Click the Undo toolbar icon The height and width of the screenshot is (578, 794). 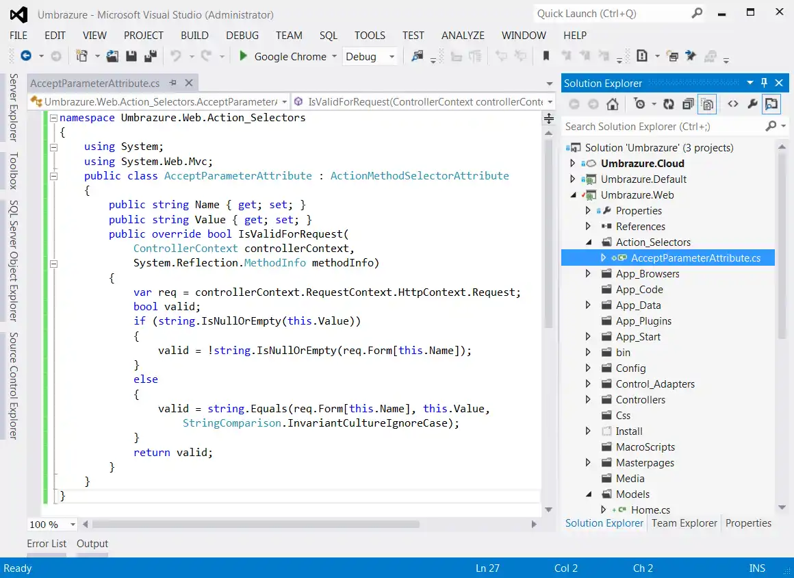176,55
